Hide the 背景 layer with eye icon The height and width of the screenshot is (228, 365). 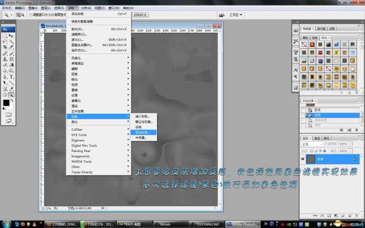pyautogui.click(x=303, y=159)
